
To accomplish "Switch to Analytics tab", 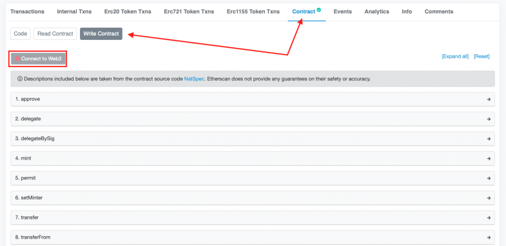I will pos(377,12).
